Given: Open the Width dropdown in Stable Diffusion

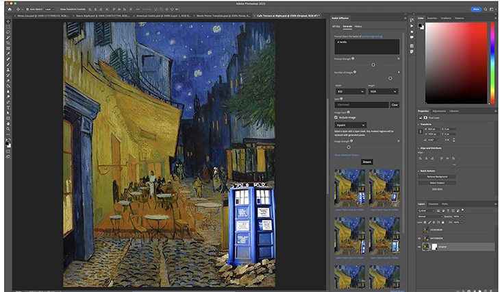Looking at the screenshot, I should [x=350, y=92].
